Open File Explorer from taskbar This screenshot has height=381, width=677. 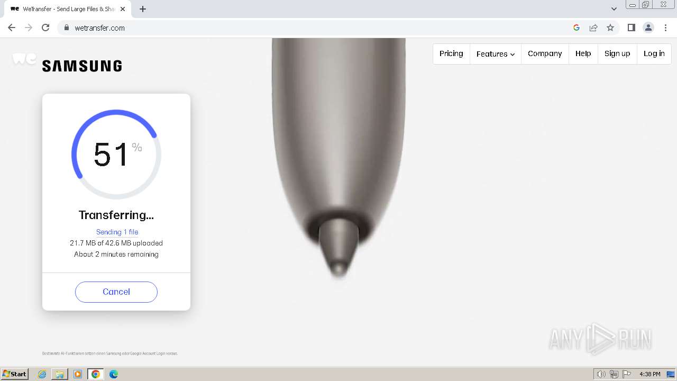coord(60,374)
